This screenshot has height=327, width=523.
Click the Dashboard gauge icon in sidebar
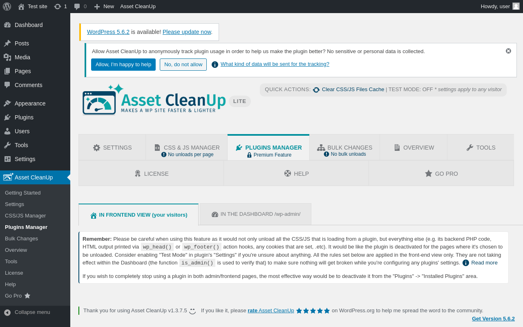coord(7,25)
